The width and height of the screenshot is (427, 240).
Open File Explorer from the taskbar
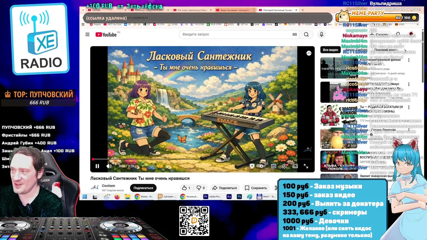(127, 197)
